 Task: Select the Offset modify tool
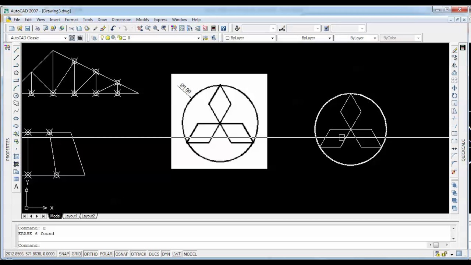tap(454, 73)
